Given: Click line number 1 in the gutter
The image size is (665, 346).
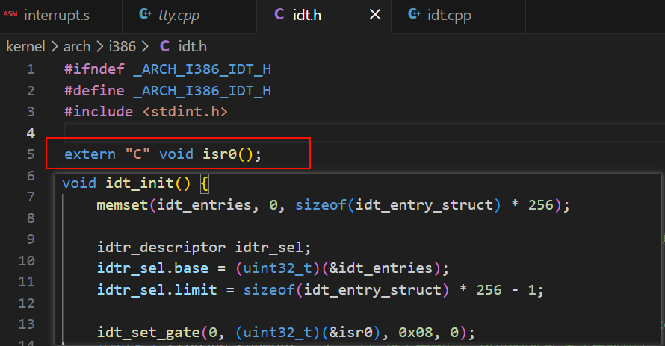Looking at the screenshot, I should [31, 69].
